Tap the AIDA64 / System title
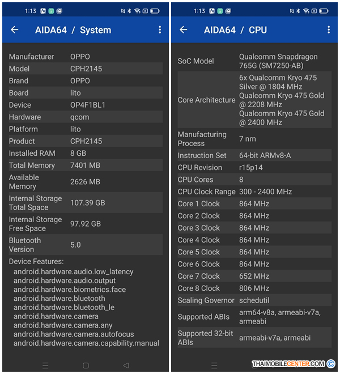The height and width of the screenshot is (374, 340). 73,30
